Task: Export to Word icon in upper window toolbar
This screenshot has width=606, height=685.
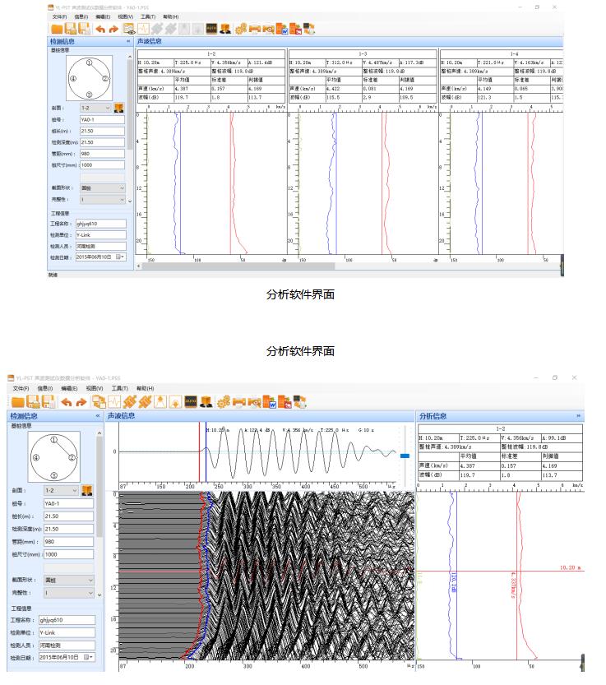Action: point(282,29)
